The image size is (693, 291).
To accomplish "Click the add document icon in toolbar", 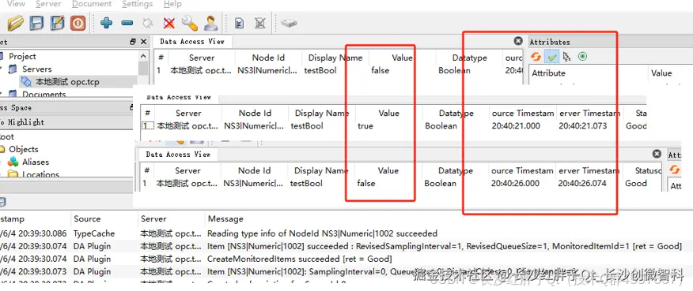I will click(x=239, y=23).
